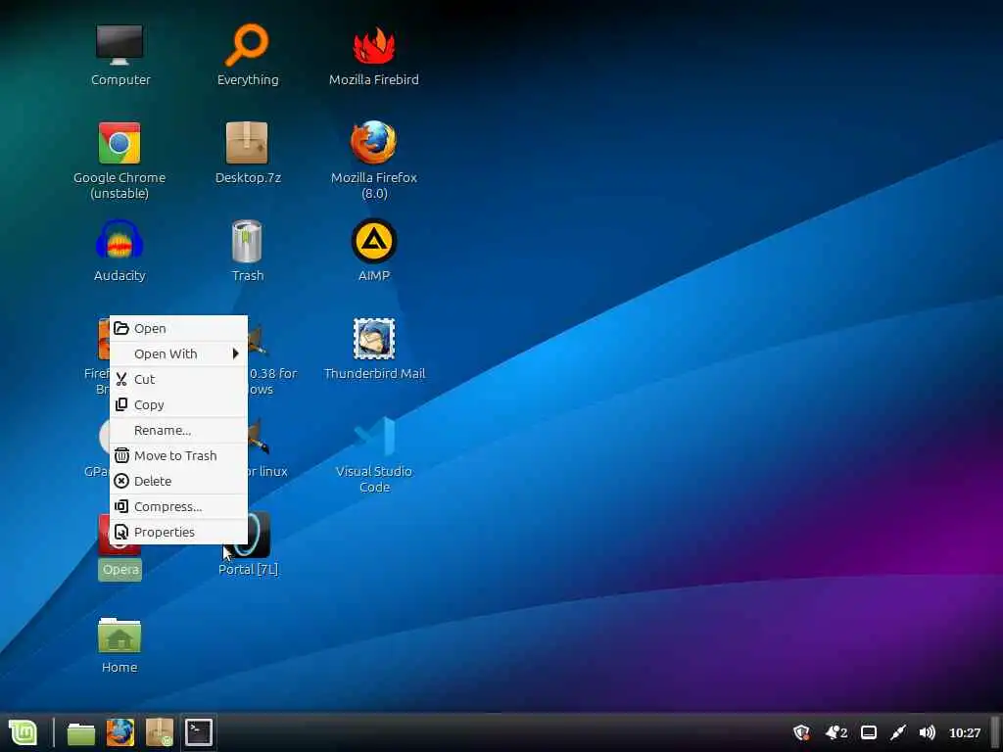Image resolution: width=1003 pixels, height=752 pixels.
Task: Click the Audacity label text
Action: (119, 275)
